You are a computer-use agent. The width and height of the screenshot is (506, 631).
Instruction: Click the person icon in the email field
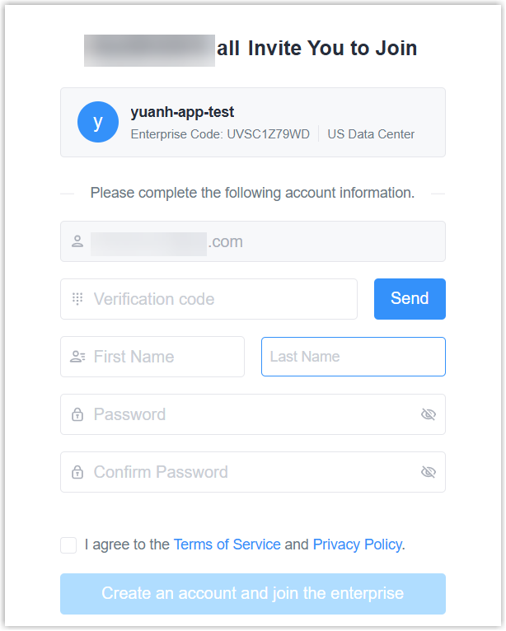[x=77, y=241]
